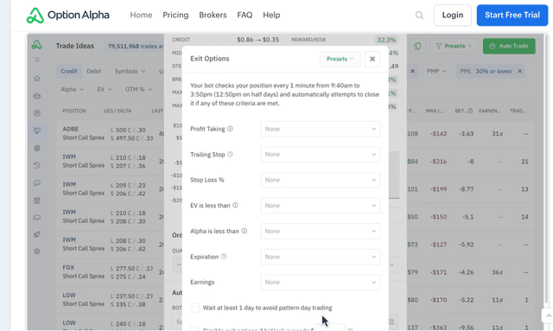
Task: Click Start Free Trial button
Action: [x=512, y=16]
